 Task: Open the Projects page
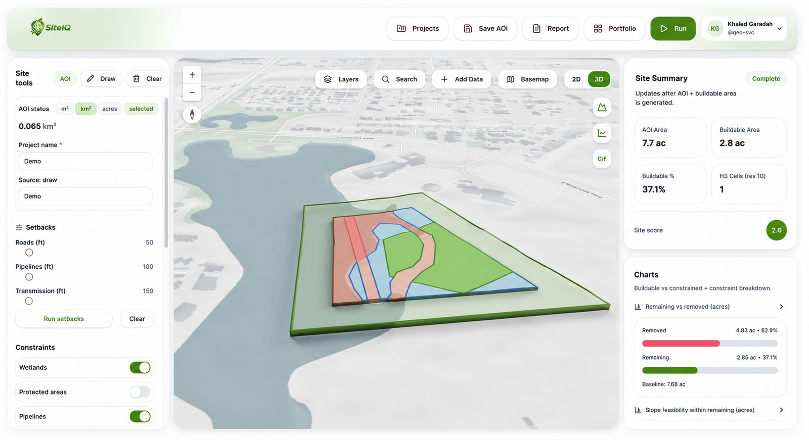418,28
